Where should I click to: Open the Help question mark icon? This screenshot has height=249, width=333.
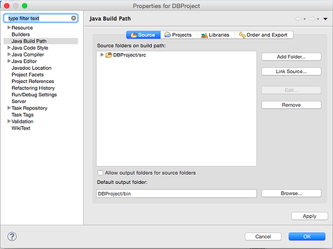12,236
